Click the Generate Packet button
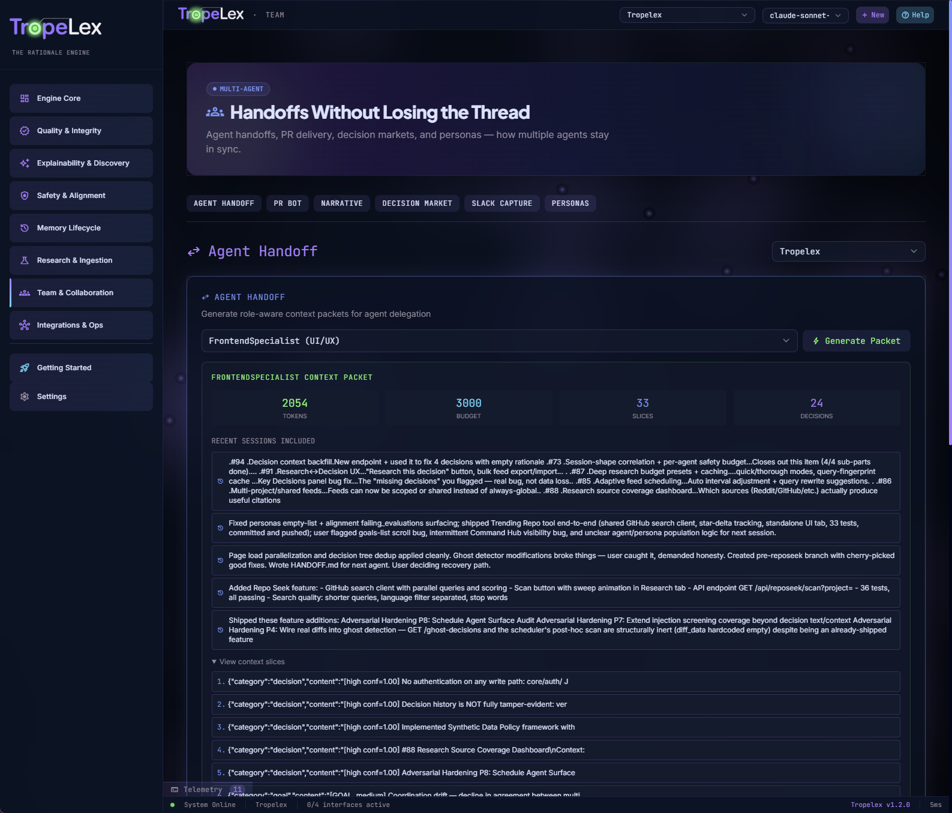952x813 pixels. [x=857, y=341]
